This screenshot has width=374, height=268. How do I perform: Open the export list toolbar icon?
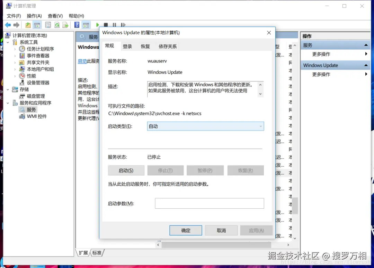point(65,25)
